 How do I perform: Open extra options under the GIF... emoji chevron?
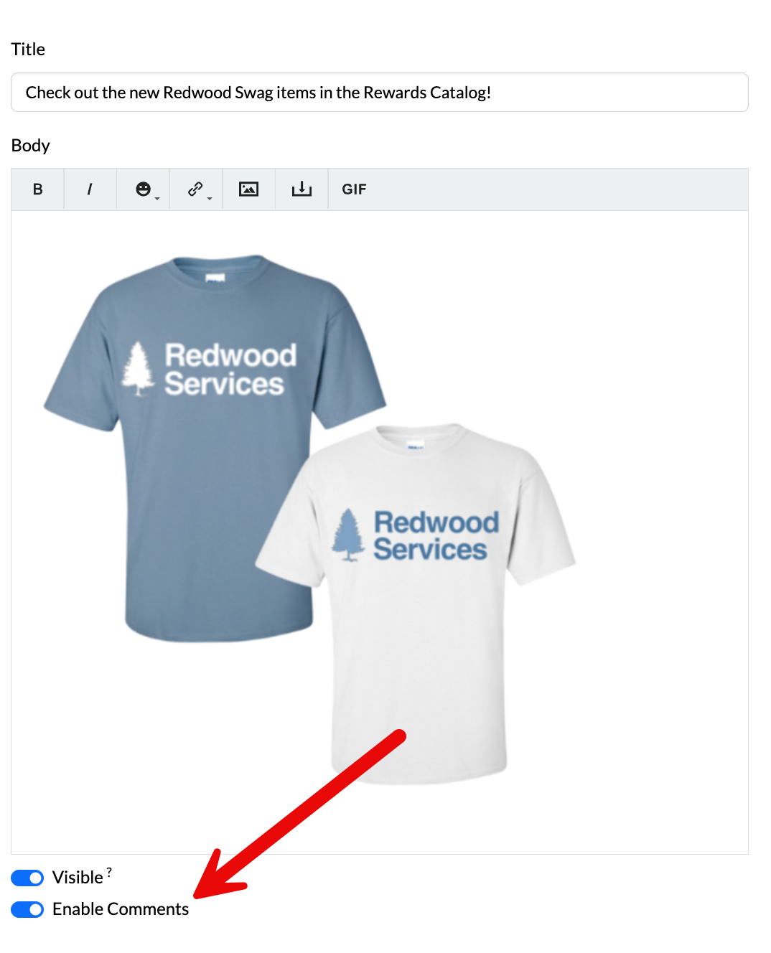tap(156, 197)
